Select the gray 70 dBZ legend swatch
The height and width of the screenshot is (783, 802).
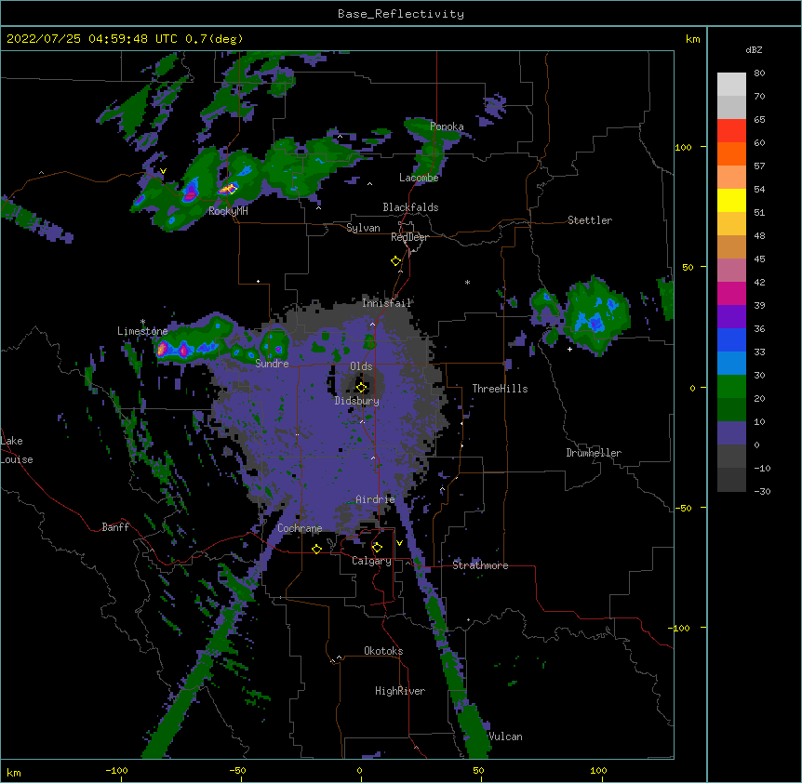(x=731, y=107)
